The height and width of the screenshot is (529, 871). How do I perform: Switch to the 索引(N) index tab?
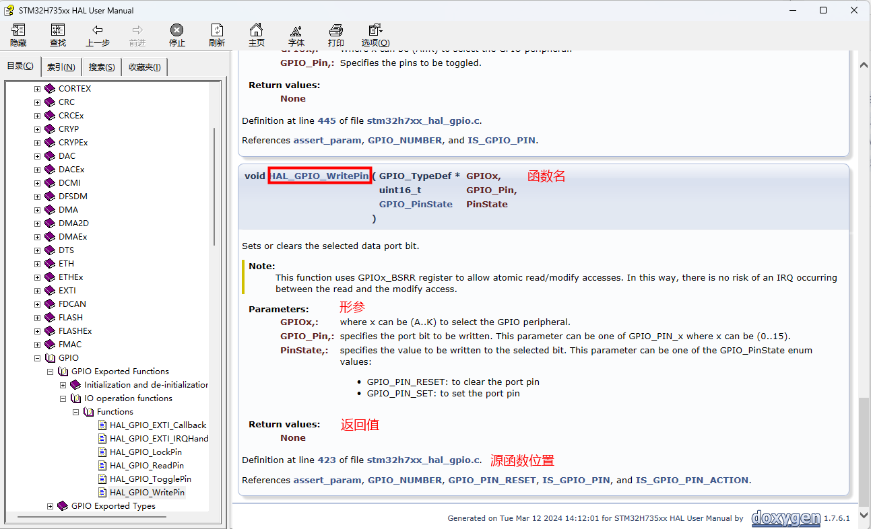pyautogui.click(x=61, y=67)
